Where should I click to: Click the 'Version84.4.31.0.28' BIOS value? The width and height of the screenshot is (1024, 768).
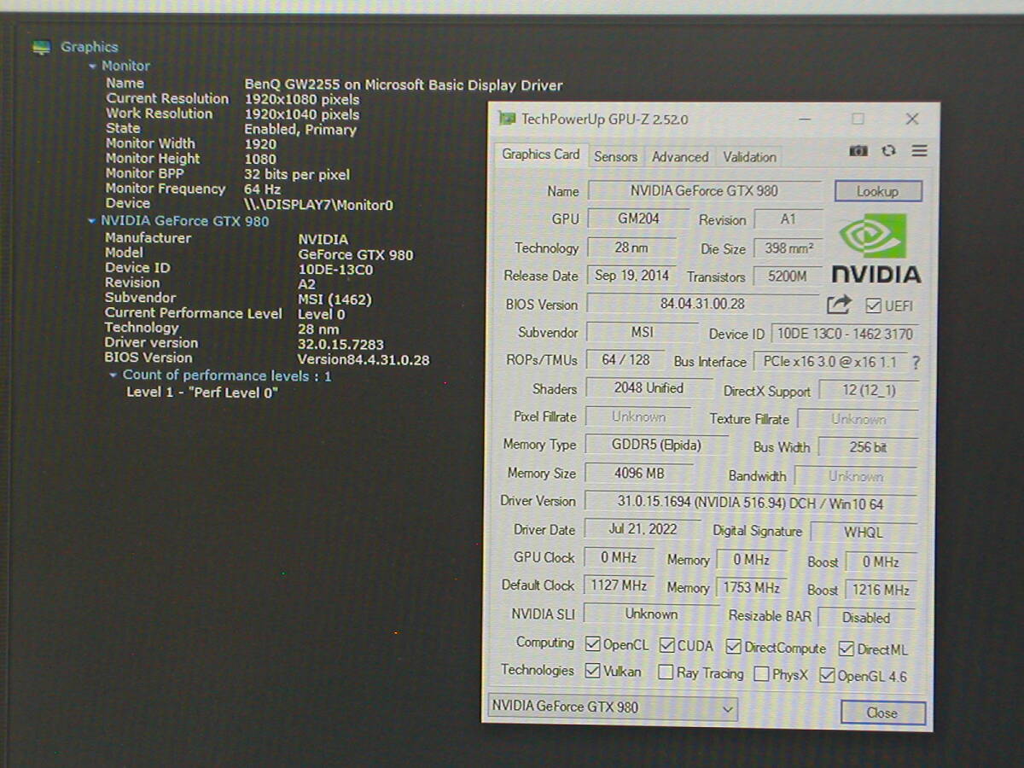(364, 360)
